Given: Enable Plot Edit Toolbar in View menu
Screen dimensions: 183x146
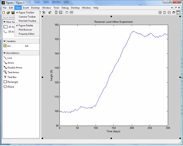Looking at the screenshot, I should 27,21.
